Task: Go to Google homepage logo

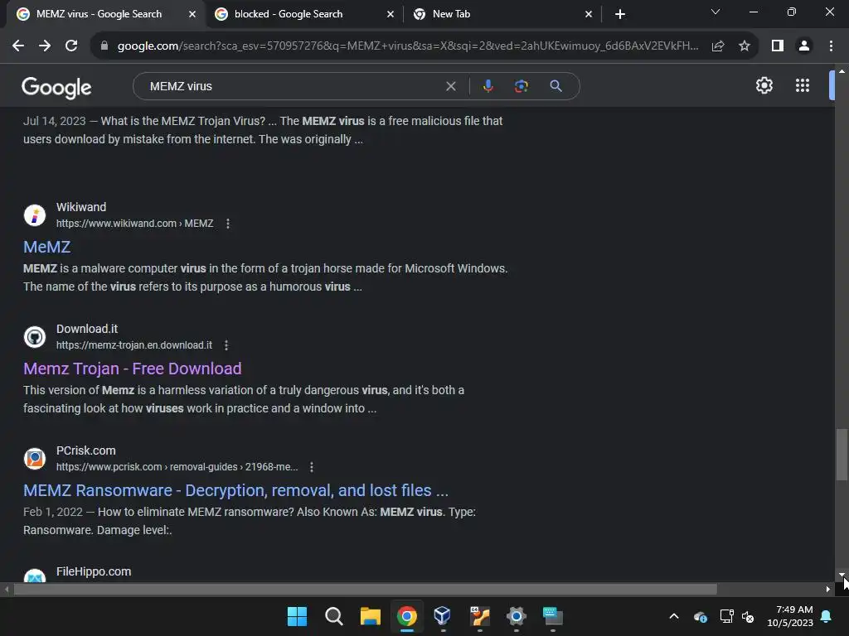Action: pos(56,87)
